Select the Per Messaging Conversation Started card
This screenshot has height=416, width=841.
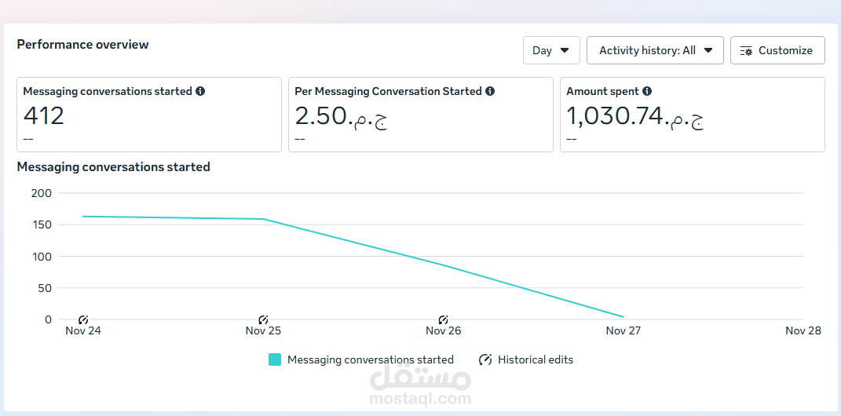tap(420, 115)
